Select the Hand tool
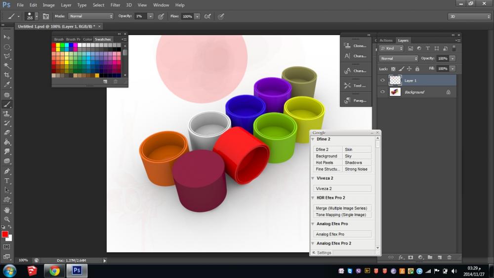 tap(7, 210)
